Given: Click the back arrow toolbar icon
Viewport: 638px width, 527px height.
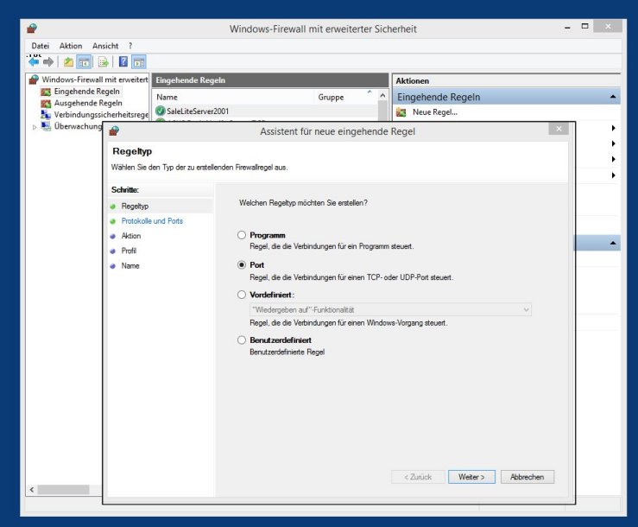Looking at the screenshot, I should pyautogui.click(x=34, y=61).
